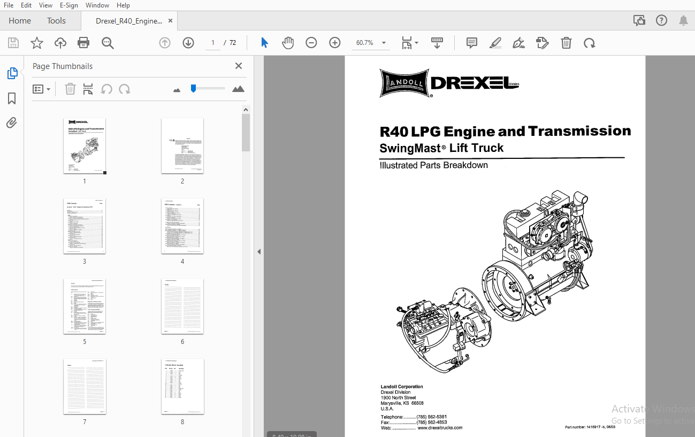Select page 1 thumbnail

(85, 146)
